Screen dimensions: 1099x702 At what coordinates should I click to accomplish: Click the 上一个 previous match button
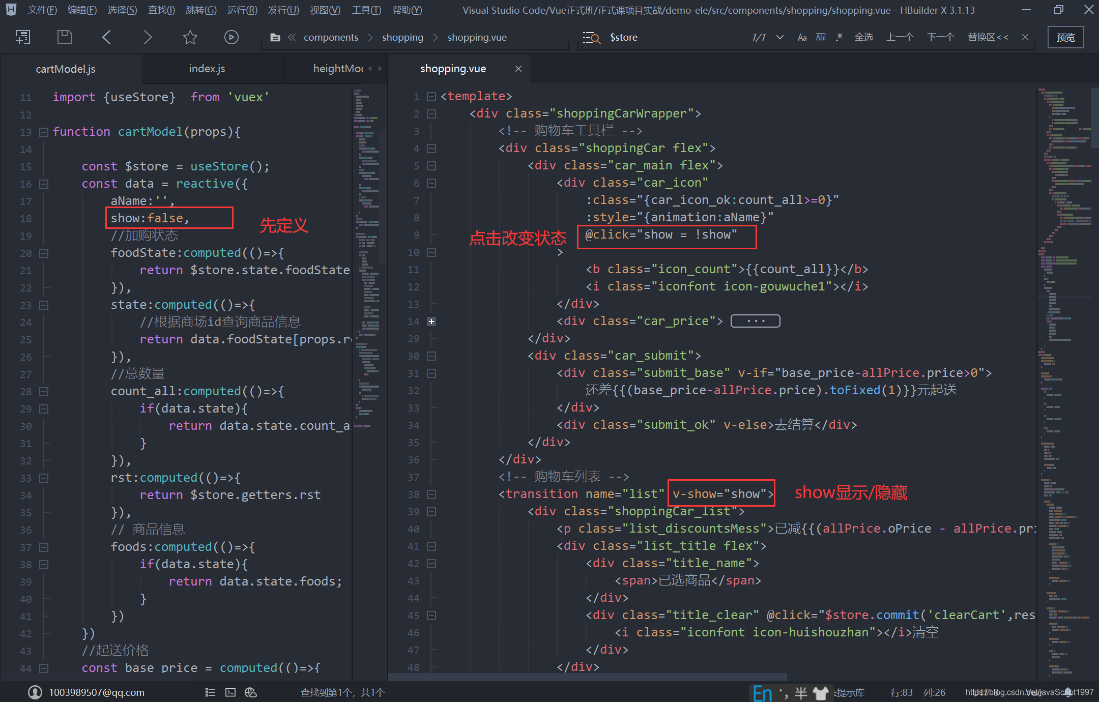900,37
